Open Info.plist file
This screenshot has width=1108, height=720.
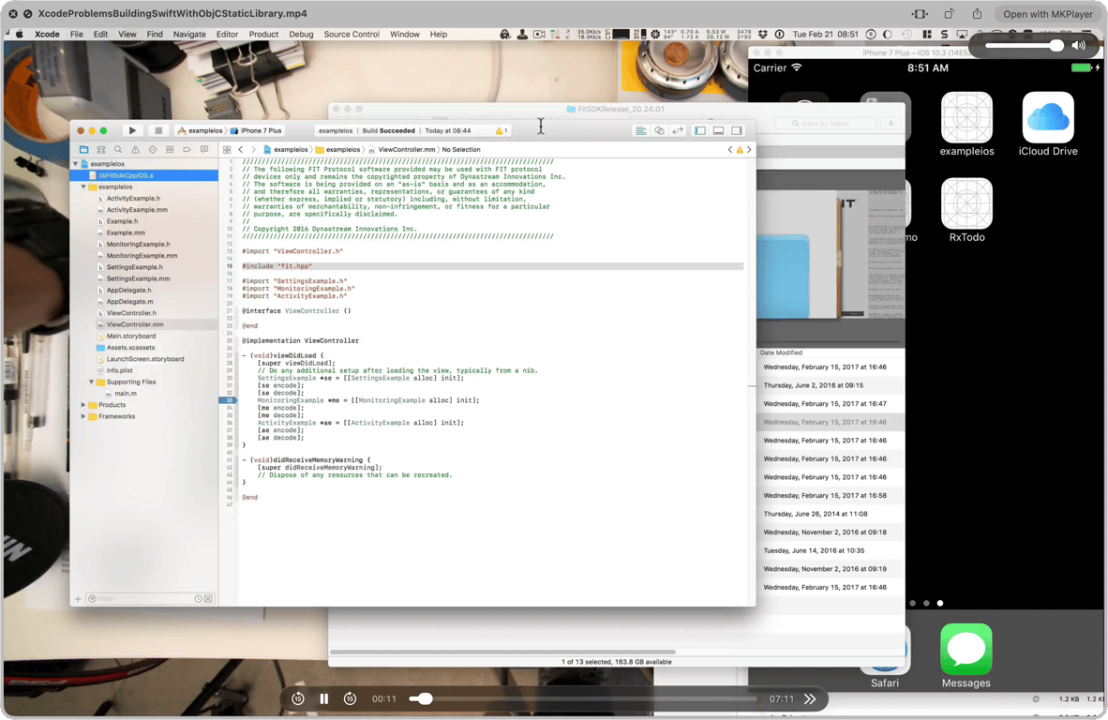(x=119, y=370)
